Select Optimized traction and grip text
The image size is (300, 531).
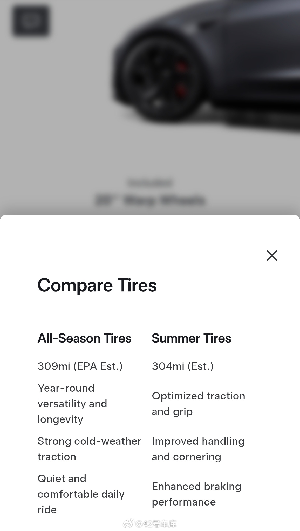(x=198, y=404)
